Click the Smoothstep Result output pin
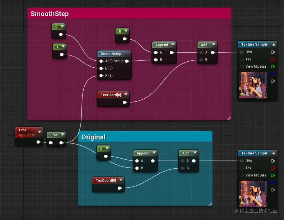The image size is (284, 220). coord(127,61)
